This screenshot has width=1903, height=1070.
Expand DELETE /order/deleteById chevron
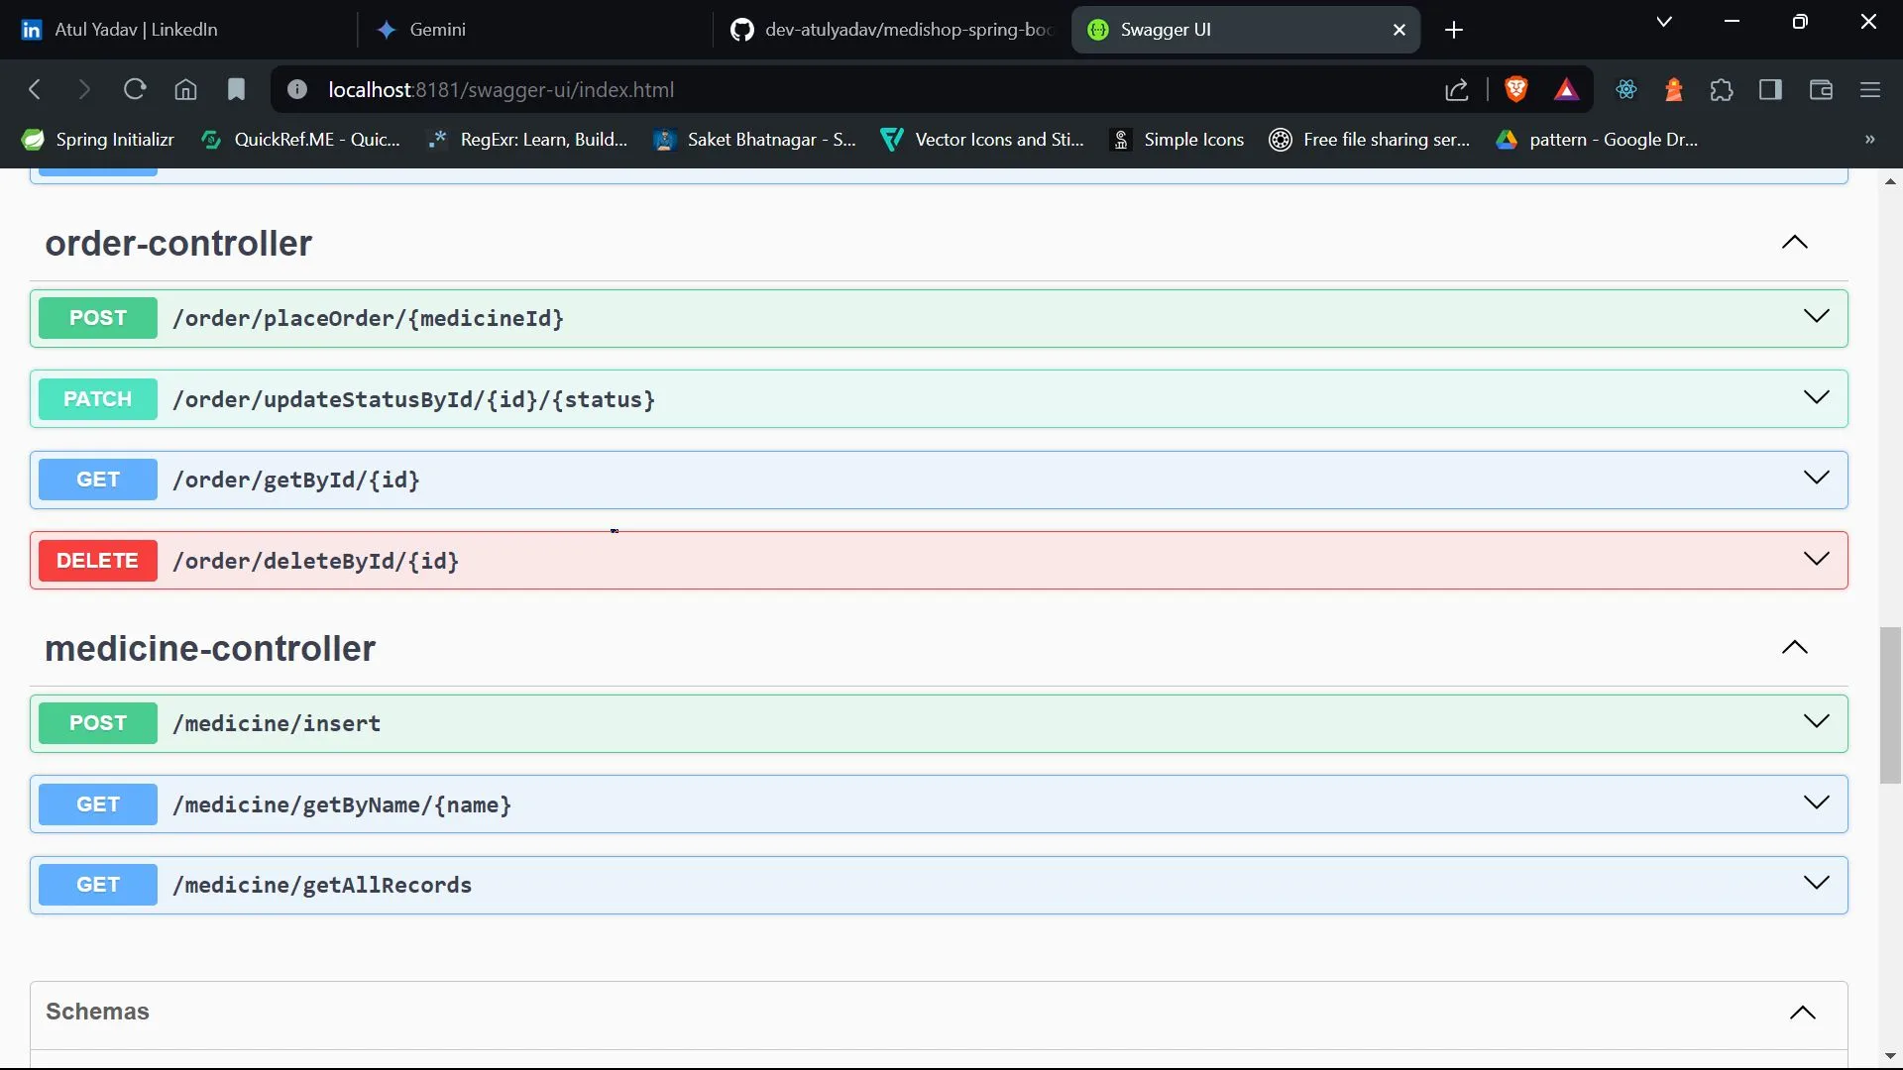pos(1816,559)
